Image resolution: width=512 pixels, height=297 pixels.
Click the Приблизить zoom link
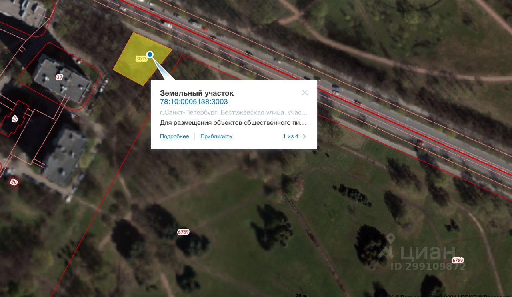click(216, 136)
